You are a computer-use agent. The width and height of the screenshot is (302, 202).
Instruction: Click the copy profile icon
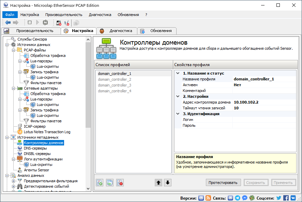tap(109, 183)
